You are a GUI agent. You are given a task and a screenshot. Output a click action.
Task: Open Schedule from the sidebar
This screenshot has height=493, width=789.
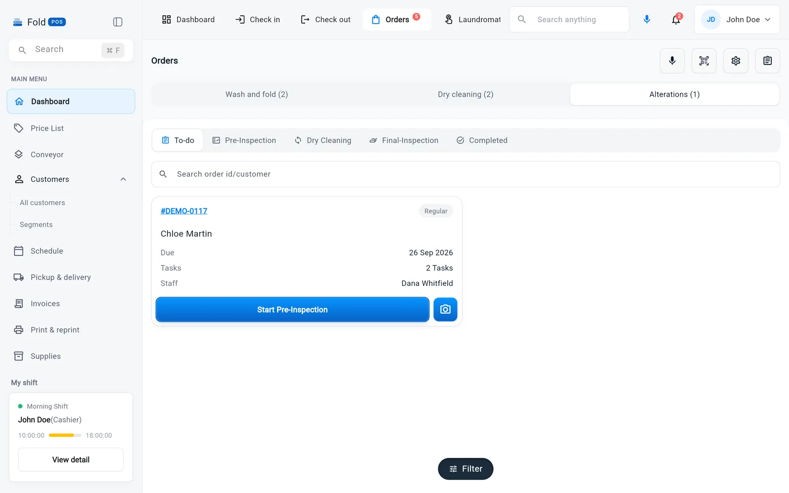pyautogui.click(x=71, y=251)
